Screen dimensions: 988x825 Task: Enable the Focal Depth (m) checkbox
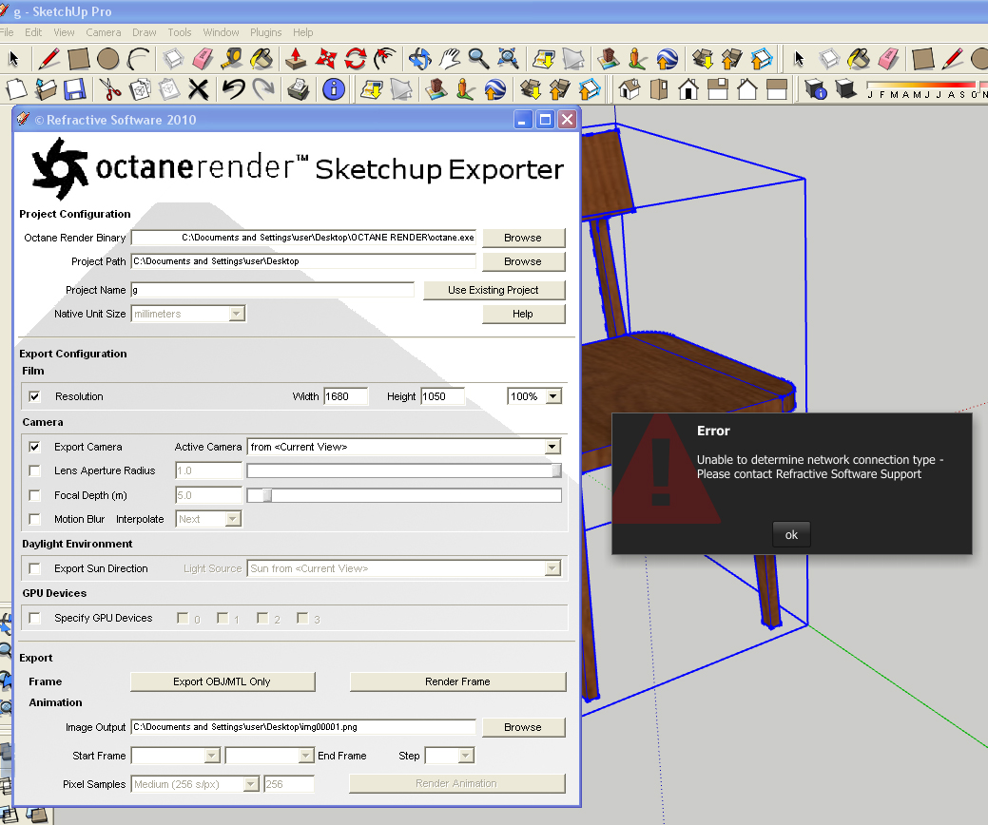point(34,495)
